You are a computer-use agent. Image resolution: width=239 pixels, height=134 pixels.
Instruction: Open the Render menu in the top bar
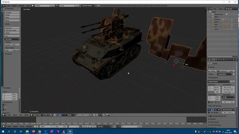tap(14, 6)
